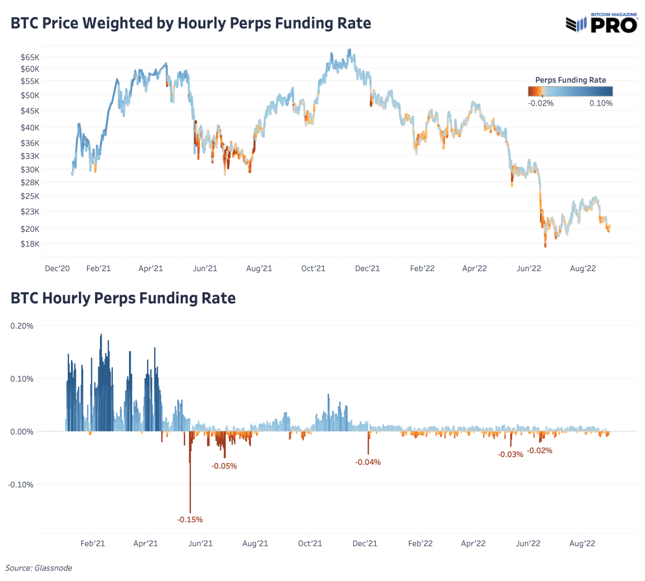Select the -0.15% funding rate data label
This screenshot has height=581, width=645.
pos(190,520)
